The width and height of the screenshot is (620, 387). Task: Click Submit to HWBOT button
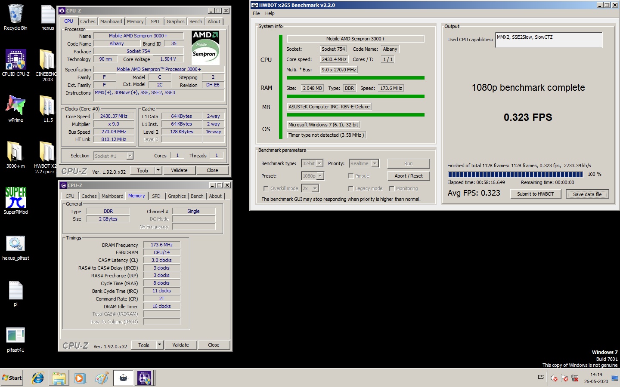coord(536,194)
